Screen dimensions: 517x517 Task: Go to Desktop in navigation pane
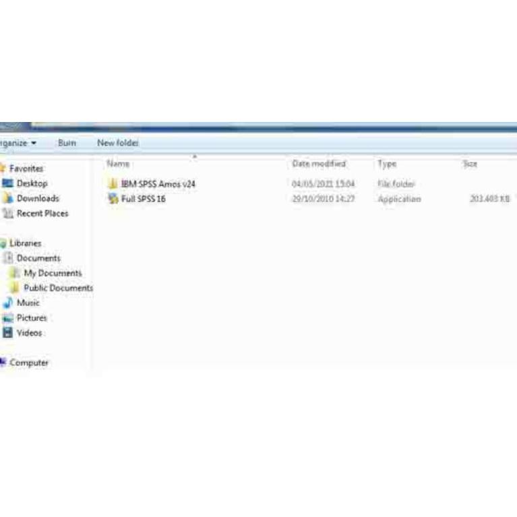click(x=32, y=183)
